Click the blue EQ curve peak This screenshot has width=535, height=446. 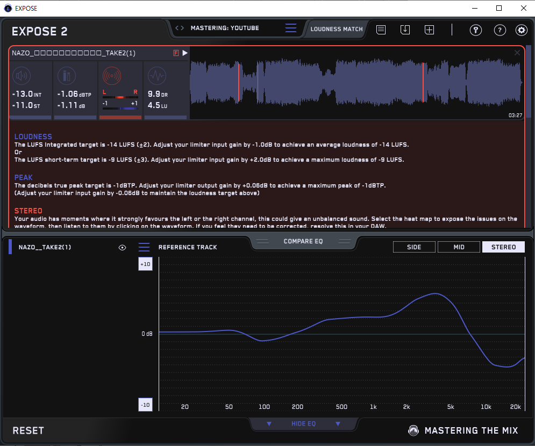point(435,293)
